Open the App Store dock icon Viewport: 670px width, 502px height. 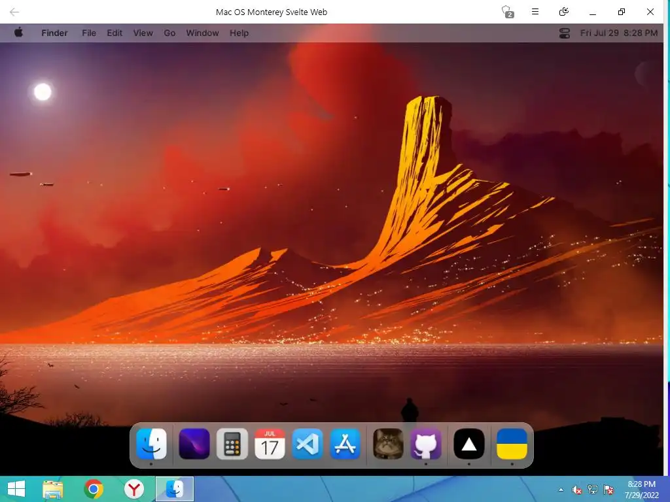click(345, 444)
